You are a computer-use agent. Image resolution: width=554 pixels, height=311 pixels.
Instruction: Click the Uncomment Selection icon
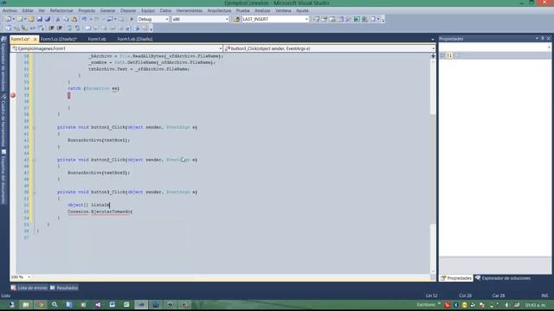(x=77, y=28)
